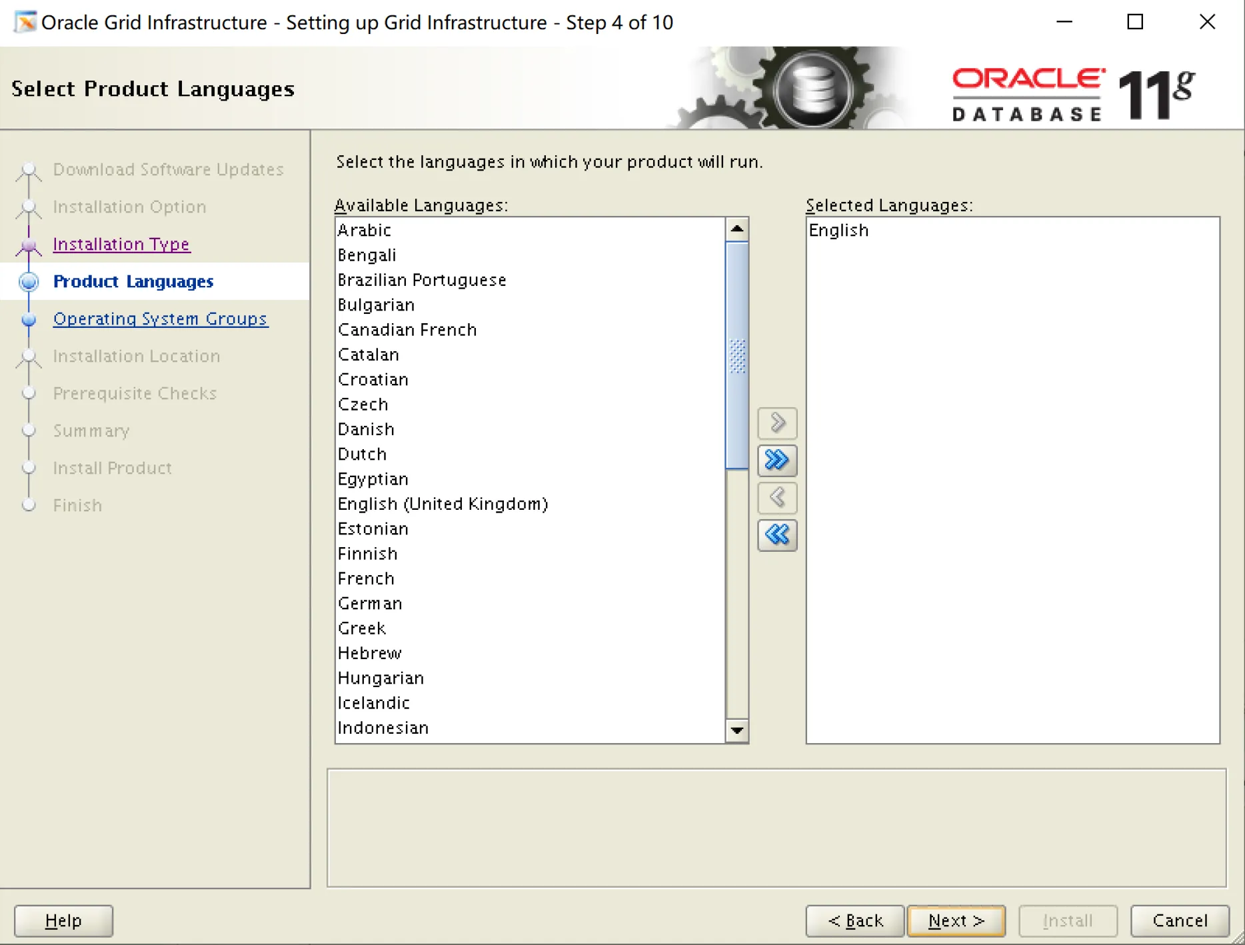Click the Oracle installer icon in title bar

pos(24,22)
